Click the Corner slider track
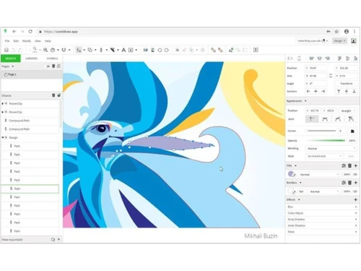Screen dimensions: 361x271 click(321, 131)
